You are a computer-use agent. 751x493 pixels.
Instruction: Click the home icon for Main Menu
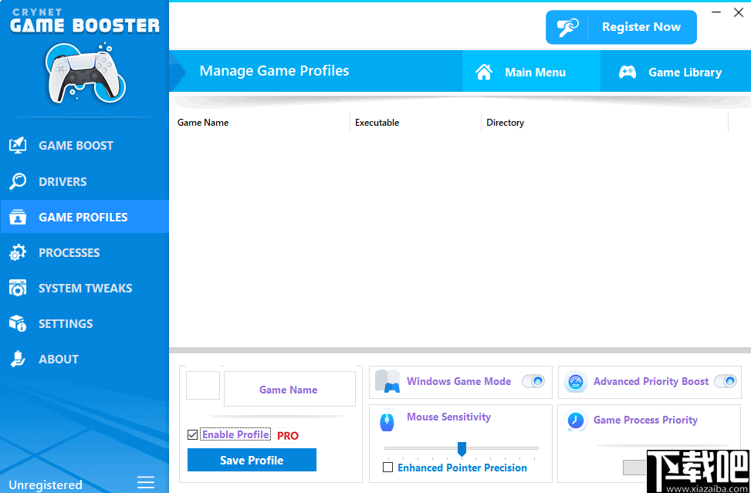484,73
